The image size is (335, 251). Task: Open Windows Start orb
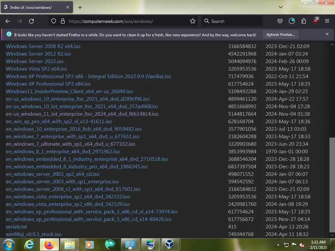9,244
